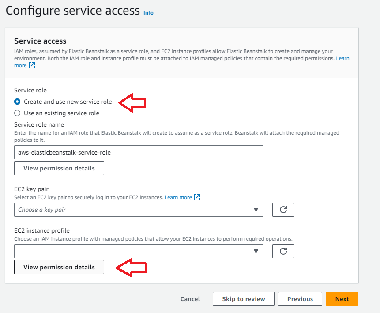Proceed with the orange Next button
Screen dimensions: 380x313
342,299
